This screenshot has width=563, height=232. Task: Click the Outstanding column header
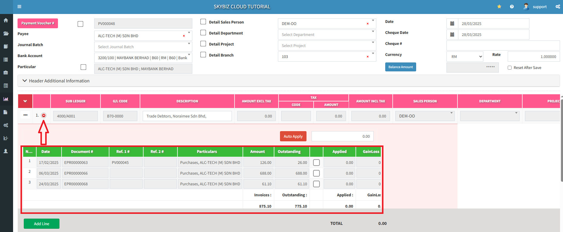click(x=289, y=152)
